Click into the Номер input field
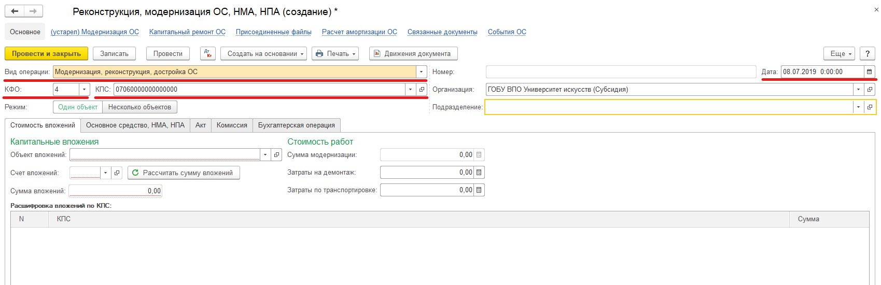This screenshot has height=285, width=881. coord(620,72)
